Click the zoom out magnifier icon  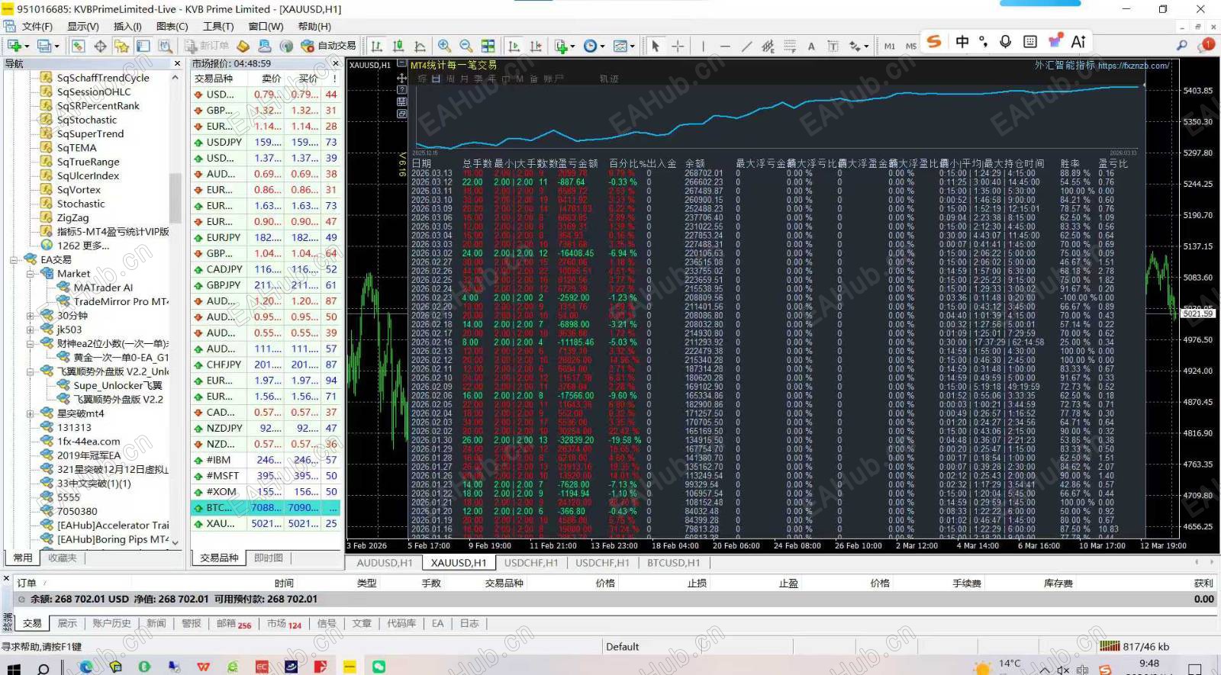466,47
